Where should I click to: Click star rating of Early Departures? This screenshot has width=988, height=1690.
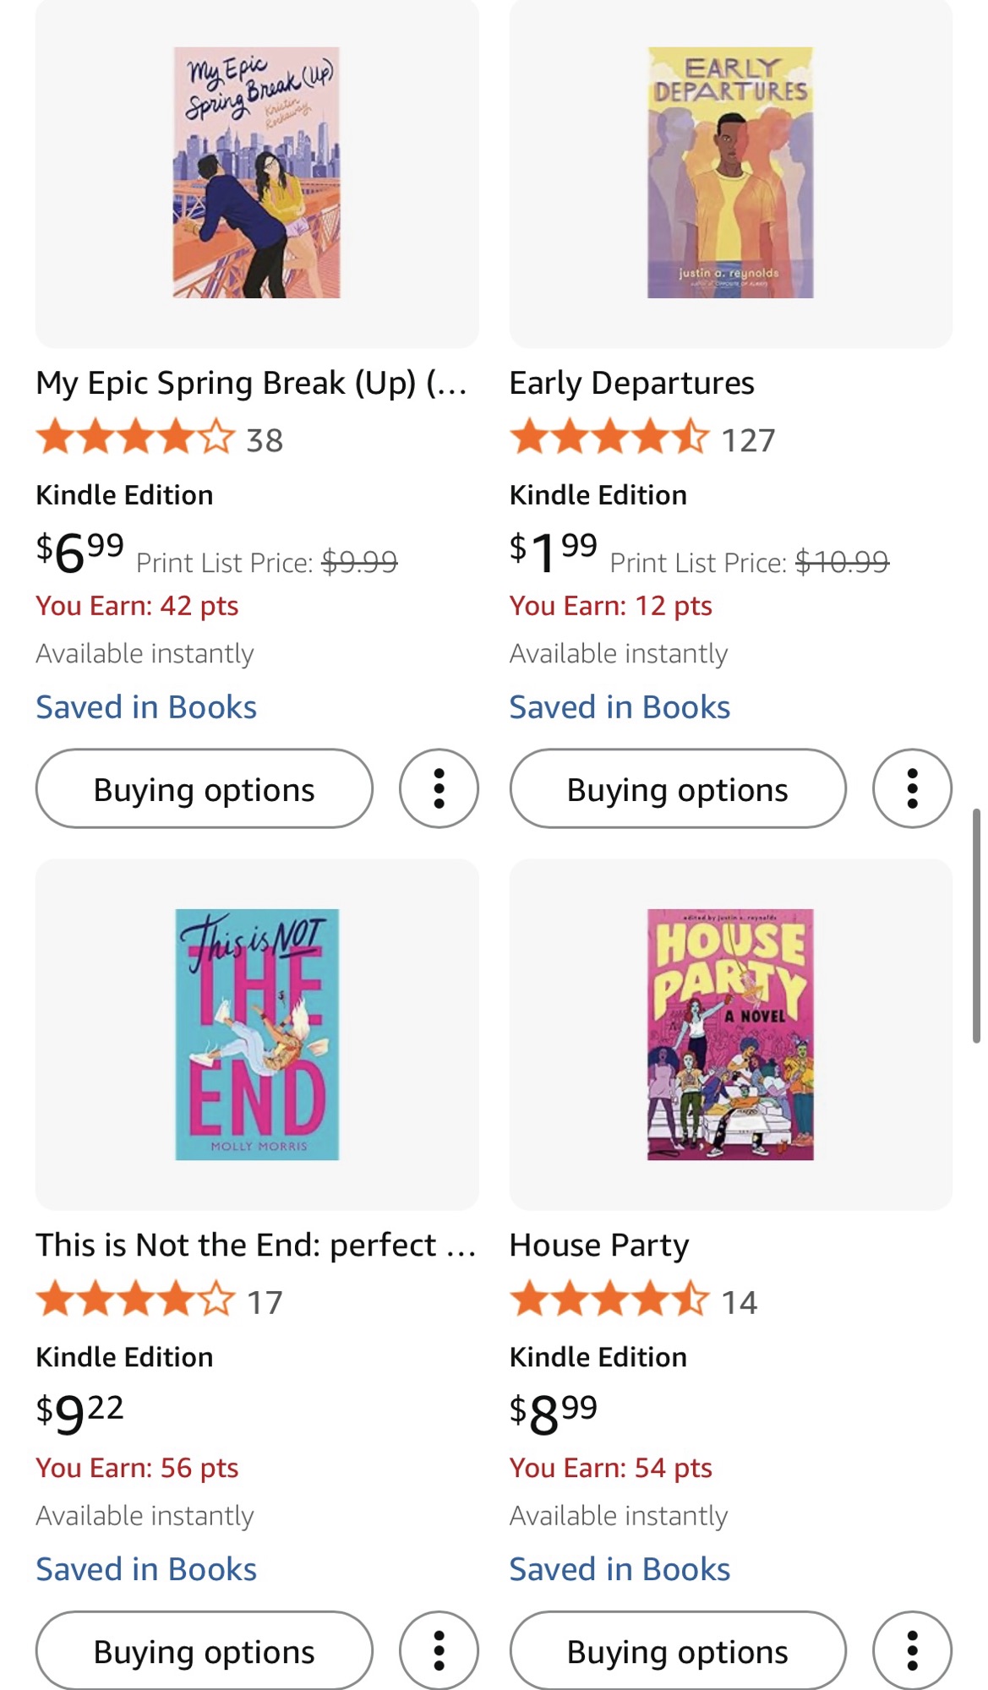tap(609, 438)
